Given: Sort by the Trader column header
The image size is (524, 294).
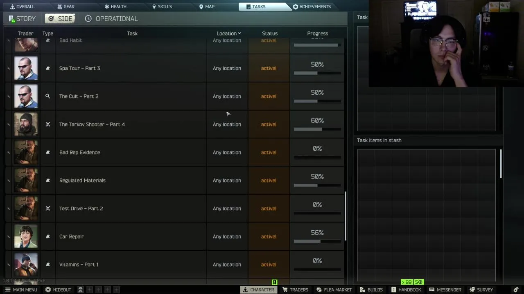Looking at the screenshot, I should (25, 33).
